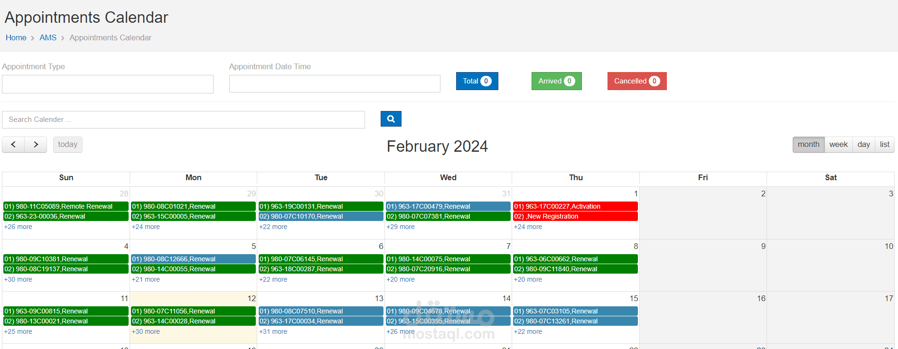Image resolution: width=898 pixels, height=349 pixels.
Task: Open appointment 980-08C01021,Renewal
Action: coord(194,206)
